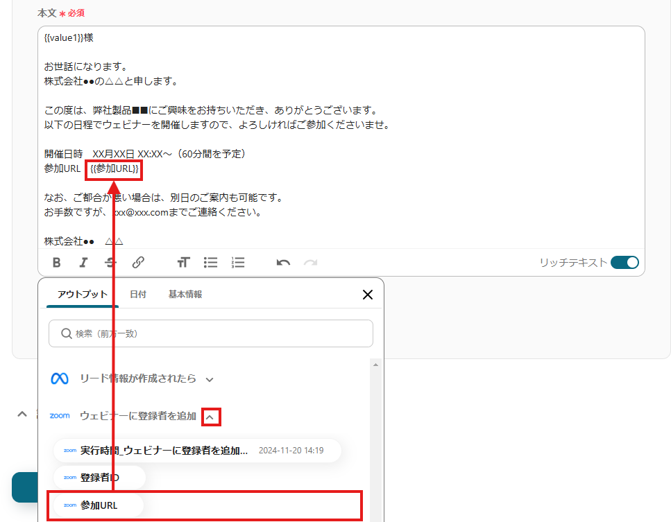Select the 登録者ID output chip

point(99,478)
